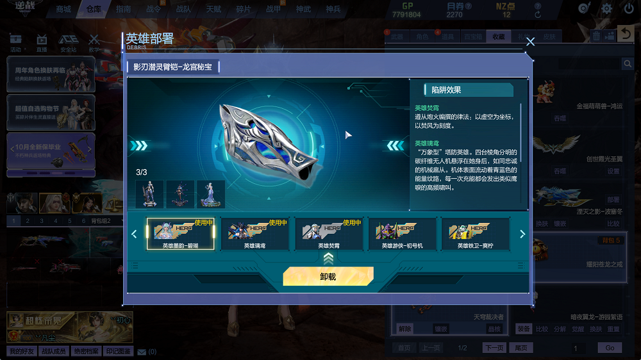Click the yellow 卸载 unload button
This screenshot has width=641, height=360.
pos(328,277)
